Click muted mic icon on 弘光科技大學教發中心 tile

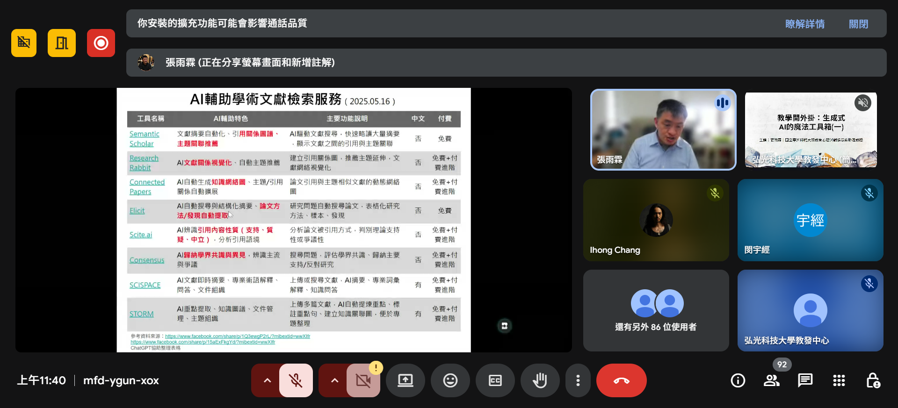pos(869,284)
